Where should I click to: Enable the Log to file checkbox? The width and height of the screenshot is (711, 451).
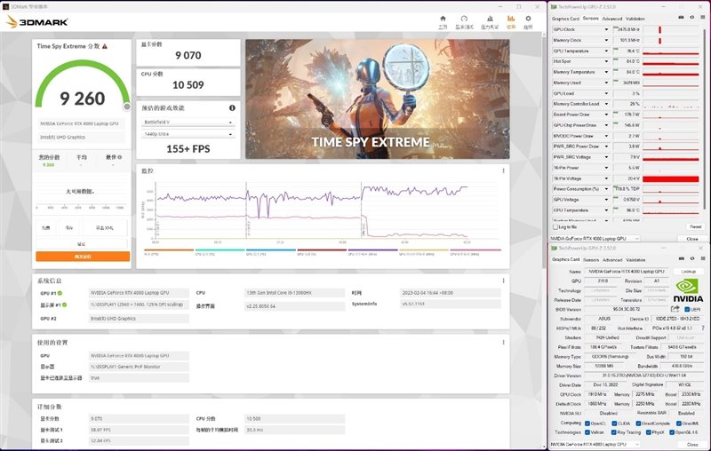555,226
